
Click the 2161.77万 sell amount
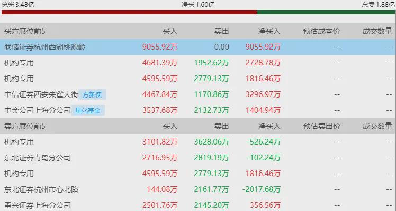[x=211, y=189]
